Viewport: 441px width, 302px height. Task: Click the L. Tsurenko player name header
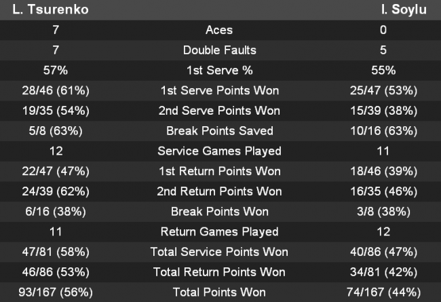click(x=45, y=10)
